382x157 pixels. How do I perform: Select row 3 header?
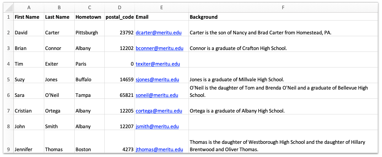[9, 44]
